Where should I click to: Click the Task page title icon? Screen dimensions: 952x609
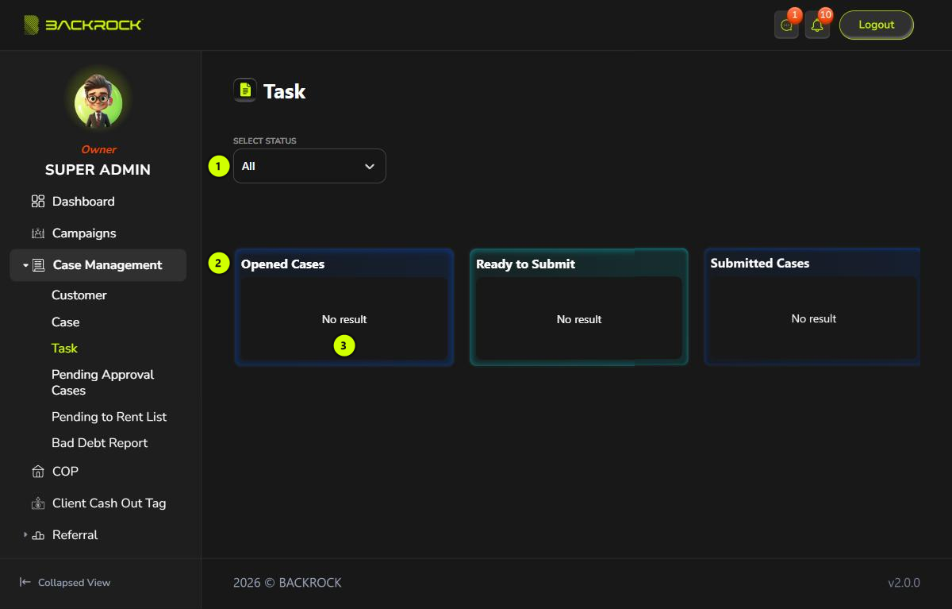click(x=245, y=91)
